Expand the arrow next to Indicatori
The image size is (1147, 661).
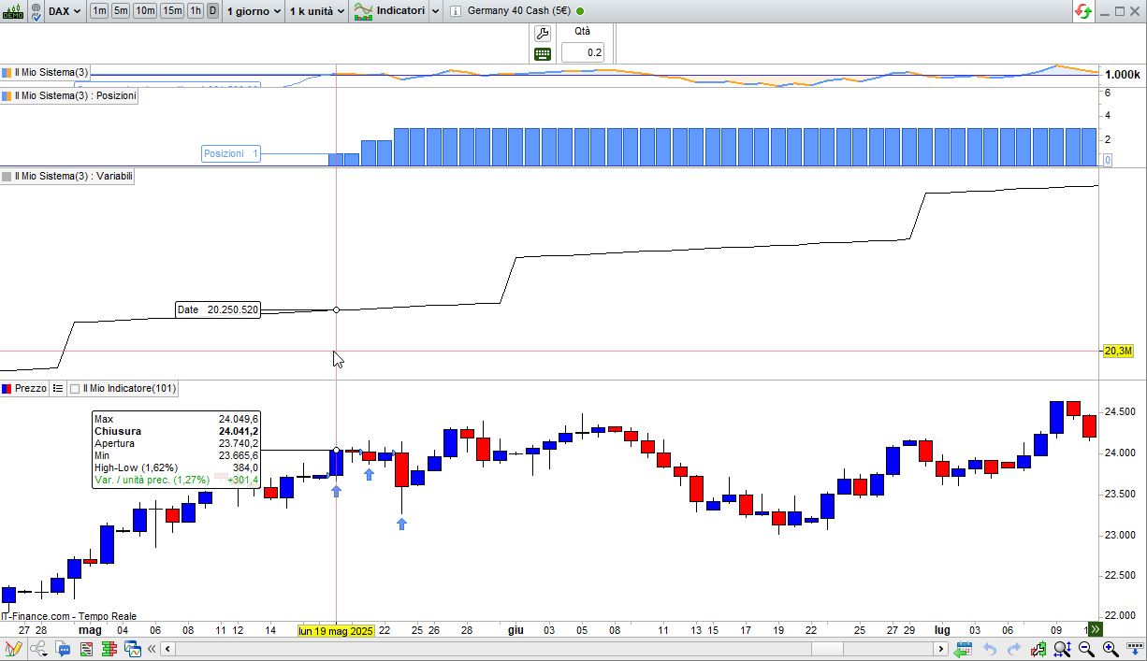pos(435,11)
